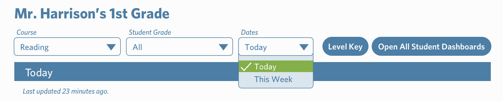The height and width of the screenshot is (101, 503).
Task: Click the Course dropdown arrow icon
Action: 111,47
